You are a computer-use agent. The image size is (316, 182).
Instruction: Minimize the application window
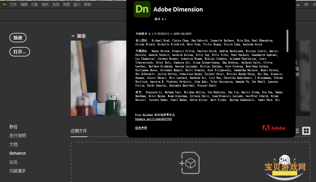click(298, 4)
